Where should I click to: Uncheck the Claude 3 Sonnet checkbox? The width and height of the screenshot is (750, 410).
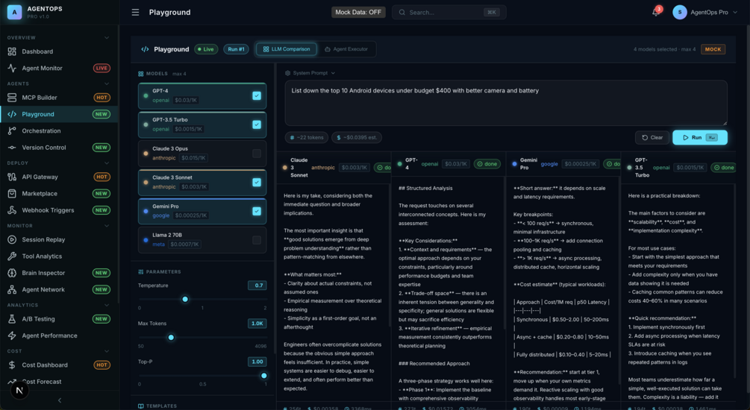[257, 182]
